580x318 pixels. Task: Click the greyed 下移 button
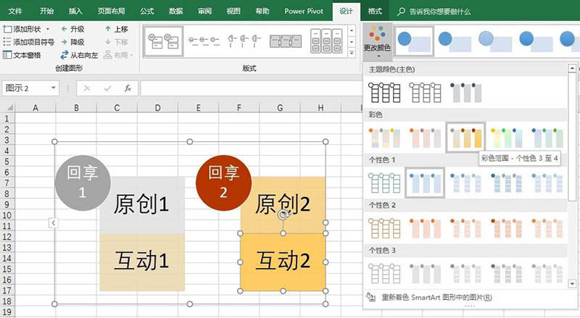point(117,42)
